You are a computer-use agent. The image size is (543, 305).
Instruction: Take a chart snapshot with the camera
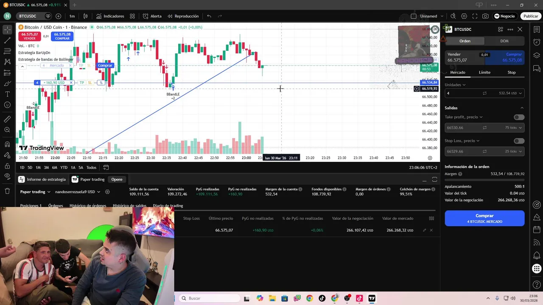pyautogui.click(x=485, y=16)
